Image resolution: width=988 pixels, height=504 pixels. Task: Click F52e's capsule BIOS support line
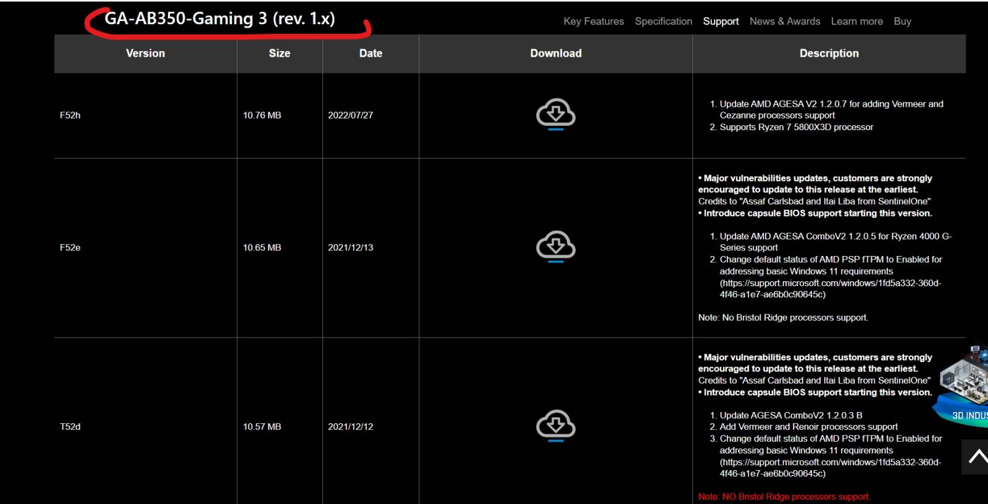pos(815,213)
